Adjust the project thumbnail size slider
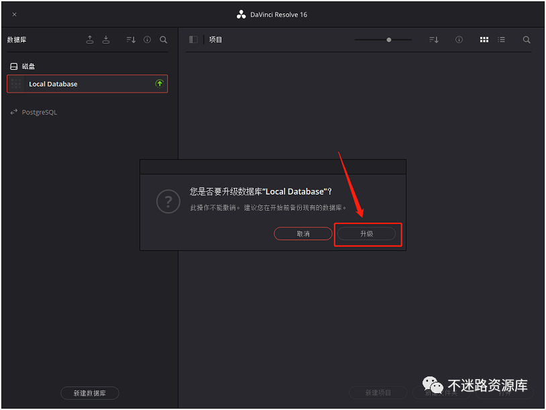This screenshot has height=410, width=546. pos(389,40)
